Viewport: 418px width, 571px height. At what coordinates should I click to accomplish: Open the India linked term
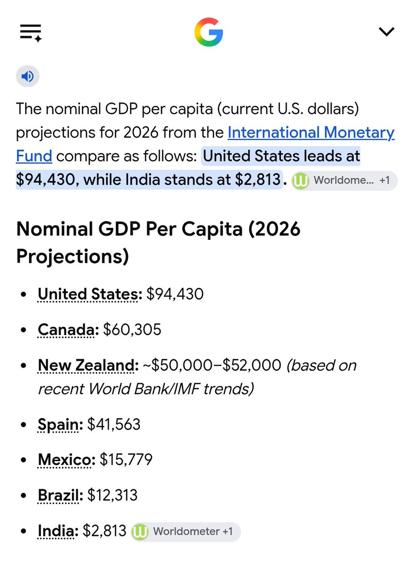pyautogui.click(x=58, y=531)
